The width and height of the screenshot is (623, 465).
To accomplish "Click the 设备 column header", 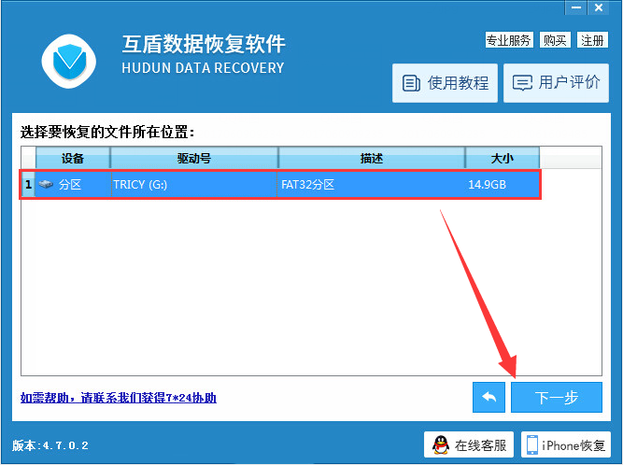I will tap(73, 158).
